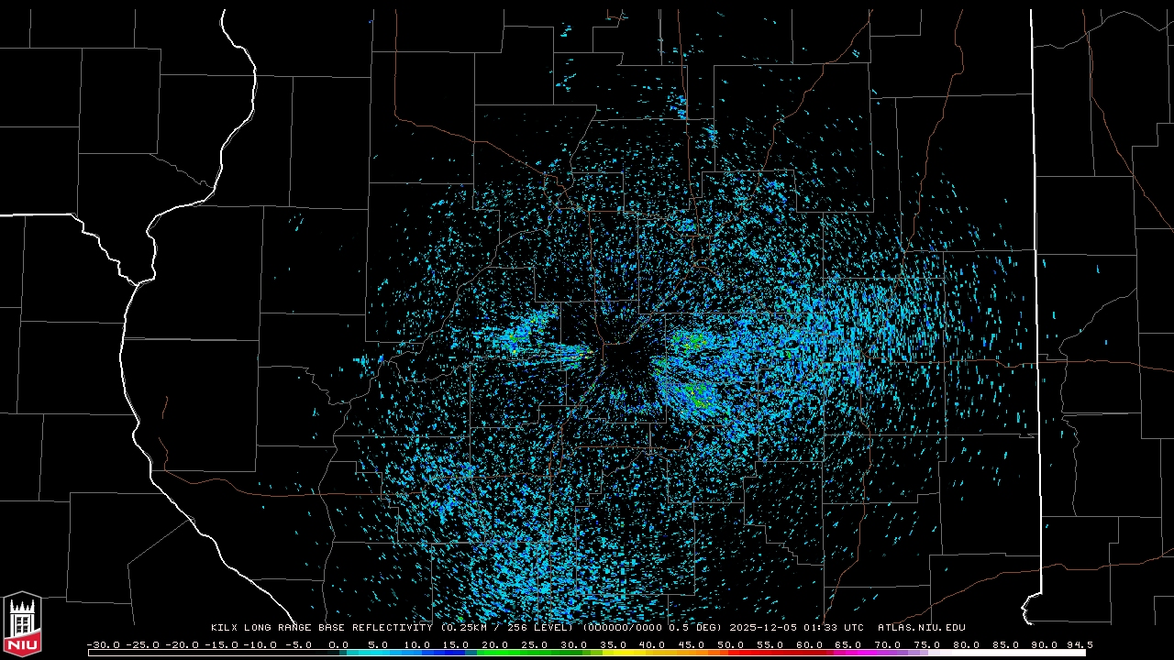Click the -30.0 scale label
This screenshot has width=1174, height=660.
point(103,645)
